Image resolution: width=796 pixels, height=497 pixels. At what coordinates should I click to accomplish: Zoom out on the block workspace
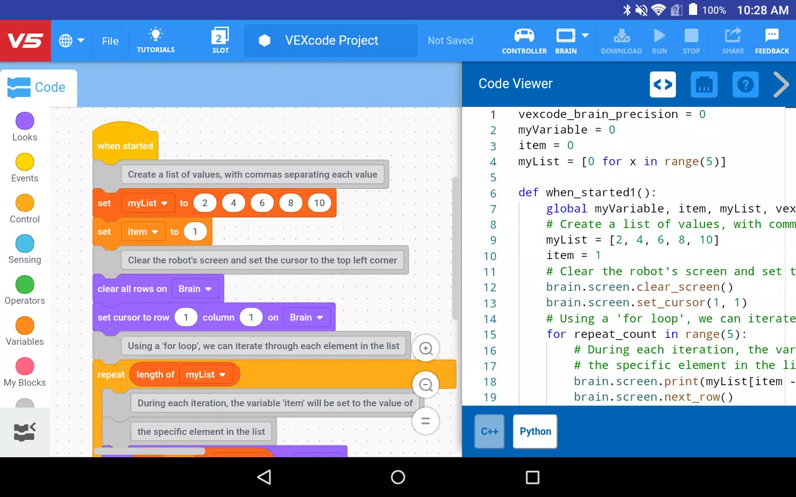[x=426, y=385]
